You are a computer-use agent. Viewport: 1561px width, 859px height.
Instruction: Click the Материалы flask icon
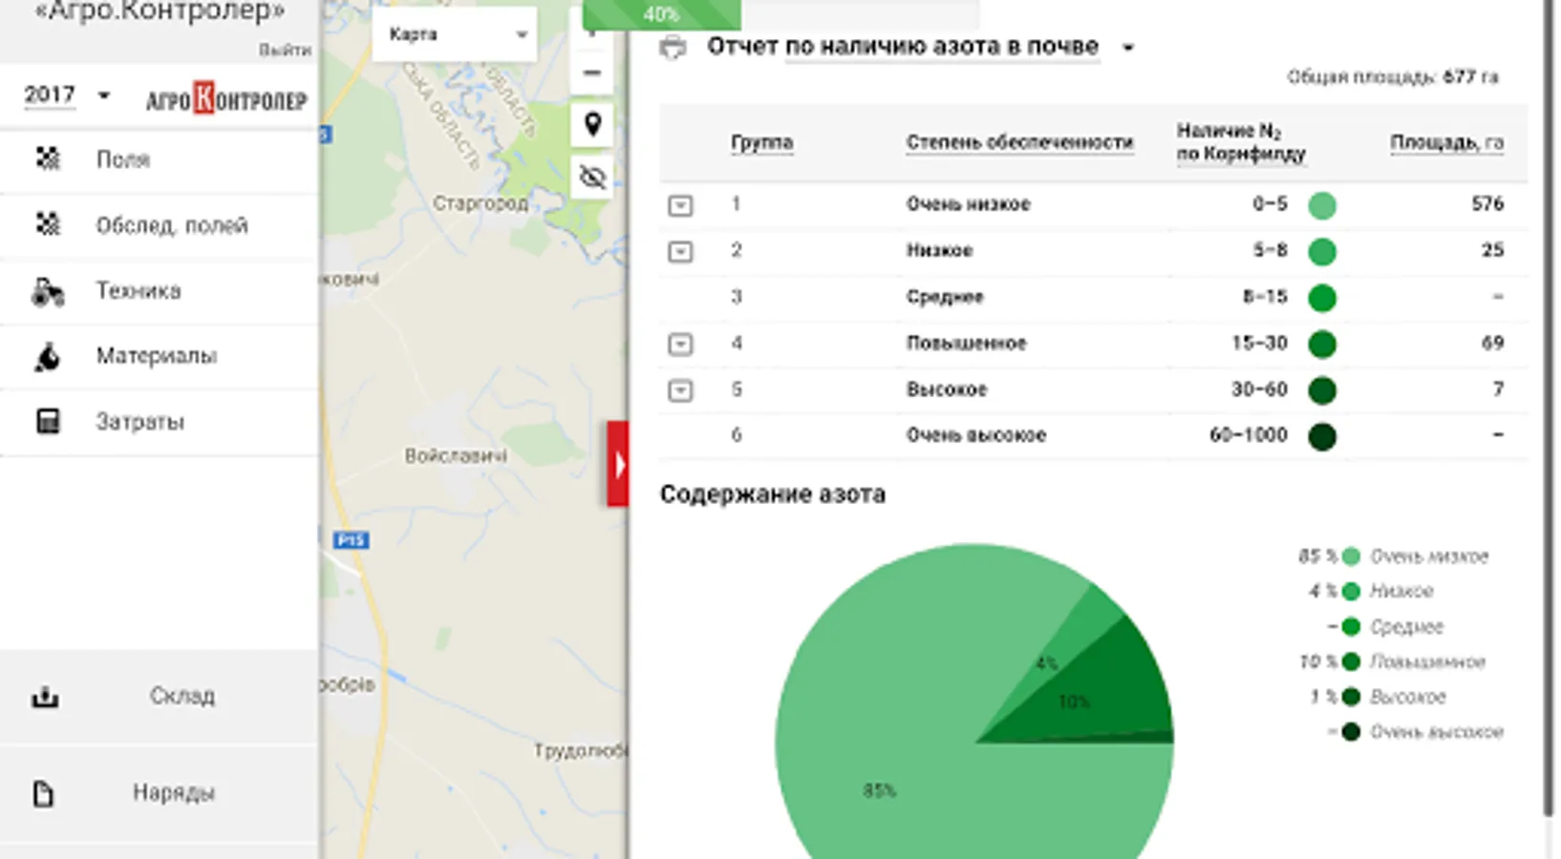(48, 356)
